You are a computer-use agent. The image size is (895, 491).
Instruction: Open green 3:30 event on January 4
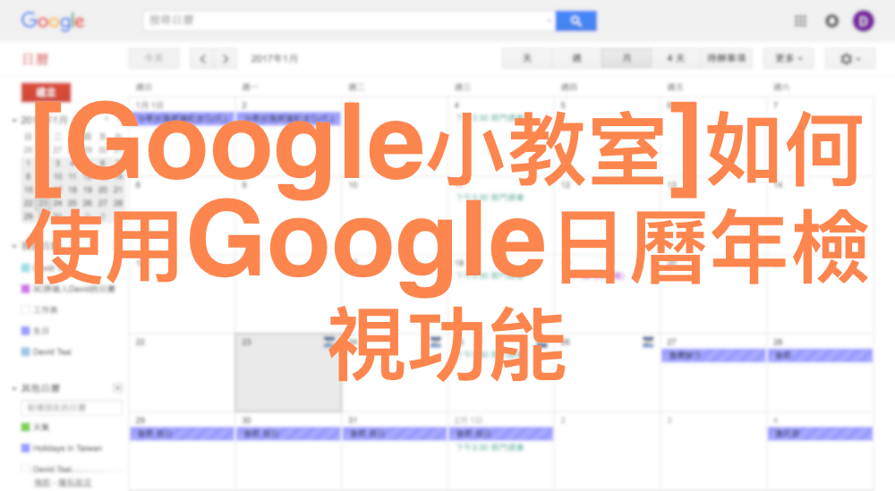click(x=490, y=117)
